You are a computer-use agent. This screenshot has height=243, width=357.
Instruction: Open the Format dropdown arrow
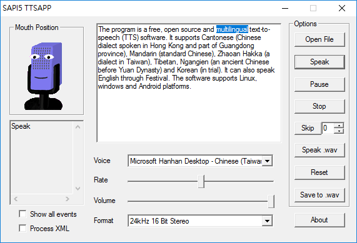(268, 221)
